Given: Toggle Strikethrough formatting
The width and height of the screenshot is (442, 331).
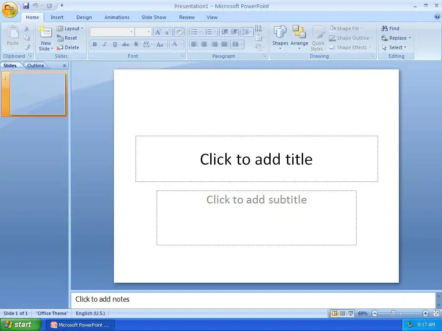Looking at the screenshot, I should pos(126,44).
